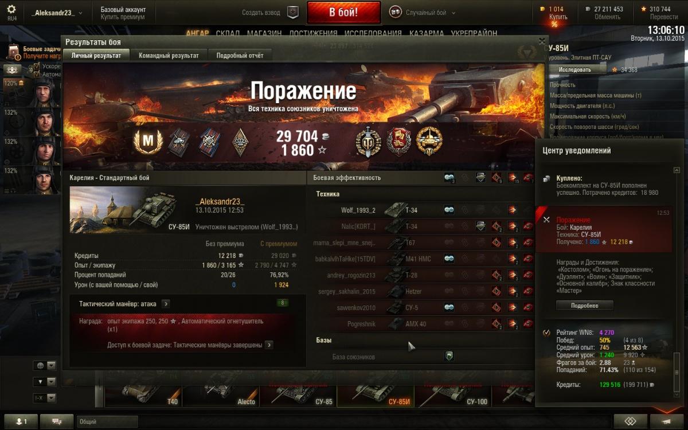Click the Mastery badge "M" medal
This screenshot has height=430, width=688.
pos(144,142)
